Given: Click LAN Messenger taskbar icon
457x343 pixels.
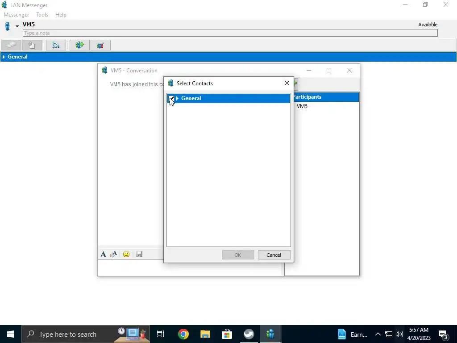Looking at the screenshot, I should click(270, 334).
